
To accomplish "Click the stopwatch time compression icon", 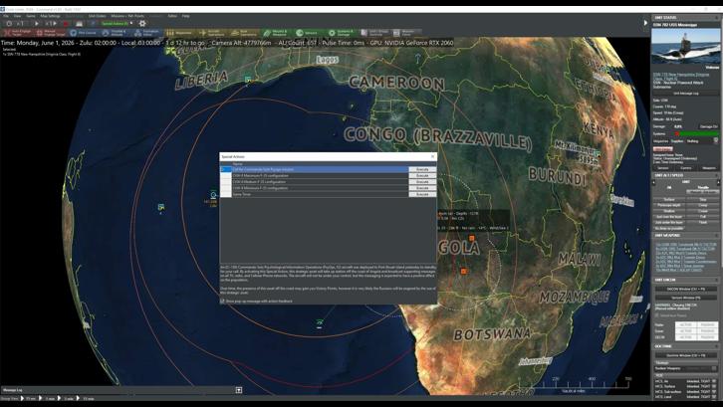I will [9, 24].
